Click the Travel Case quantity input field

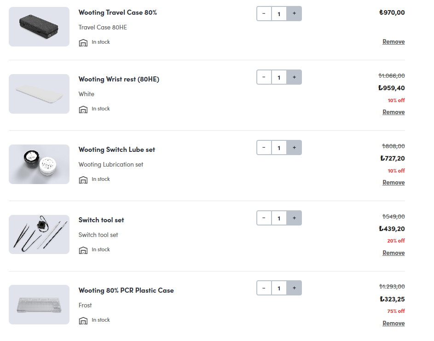coord(279,14)
